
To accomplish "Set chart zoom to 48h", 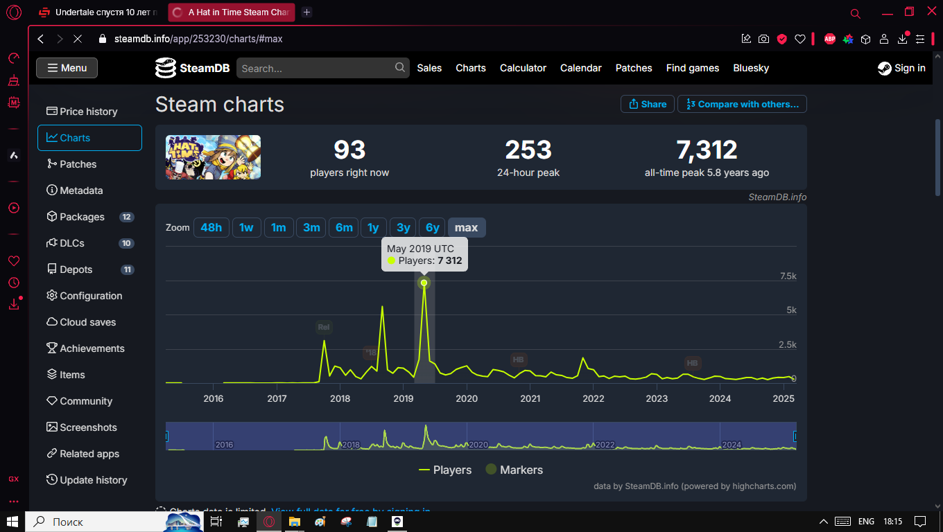I will pyautogui.click(x=211, y=227).
